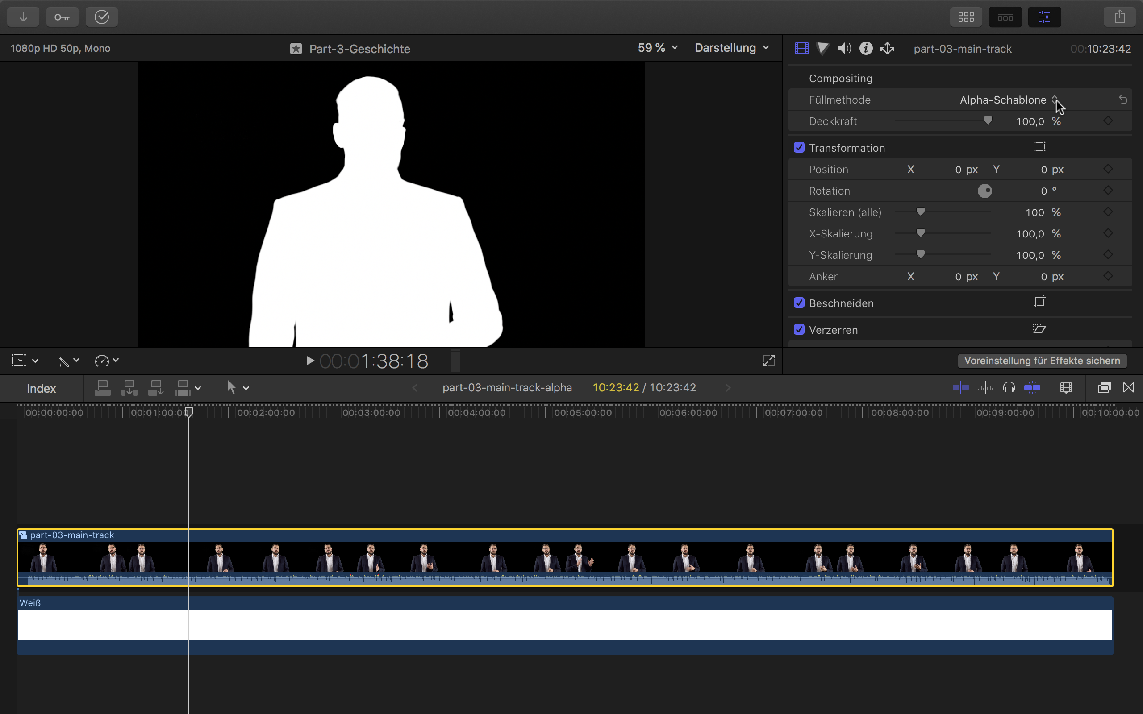Click ruler mark 00:05:00:00
This screenshot has height=714, width=1143.
[x=582, y=413]
